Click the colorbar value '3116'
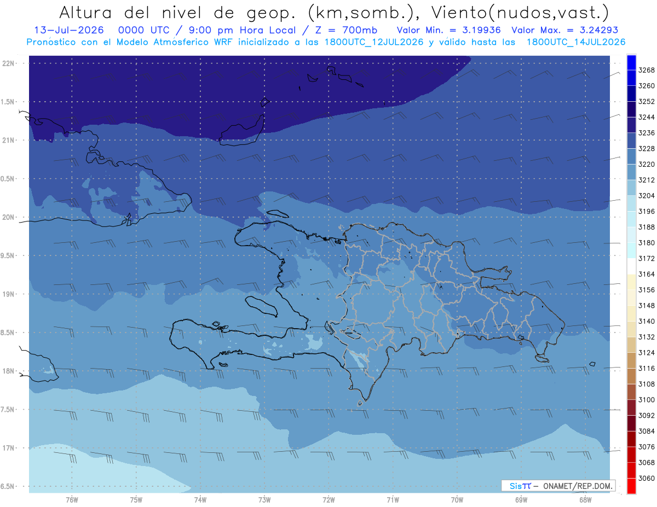Viewport: 657px width, 507px height. coord(647,368)
